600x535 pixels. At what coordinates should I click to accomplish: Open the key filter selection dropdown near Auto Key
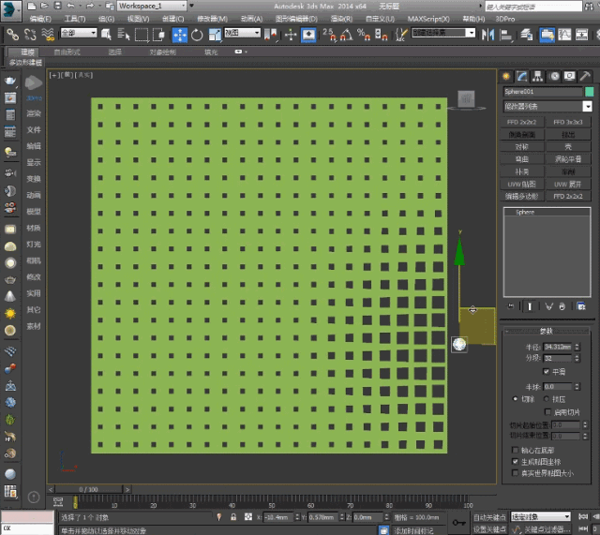(x=541, y=516)
